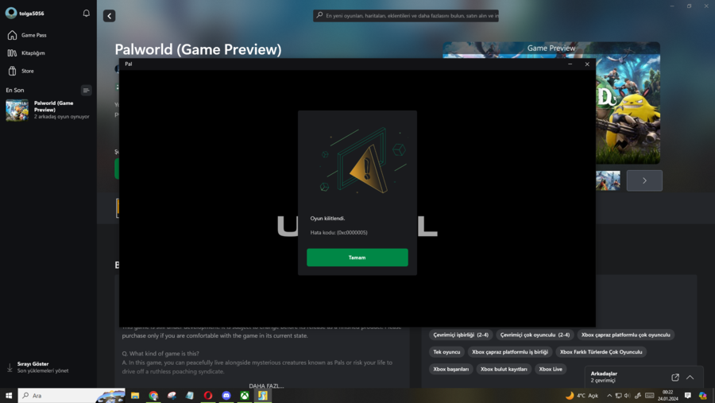Open Xbox app from taskbar
This screenshot has height=403, width=715.
[245, 396]
